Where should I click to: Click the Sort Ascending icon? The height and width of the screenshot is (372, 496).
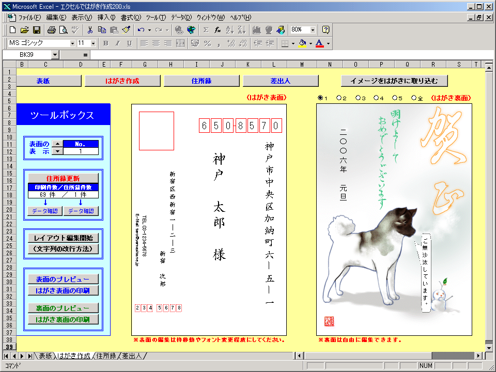(230, 30)
